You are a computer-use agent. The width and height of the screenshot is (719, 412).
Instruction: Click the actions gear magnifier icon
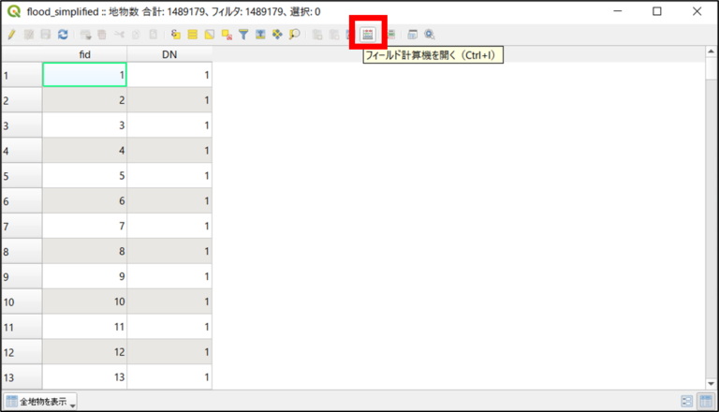point(429,35)
